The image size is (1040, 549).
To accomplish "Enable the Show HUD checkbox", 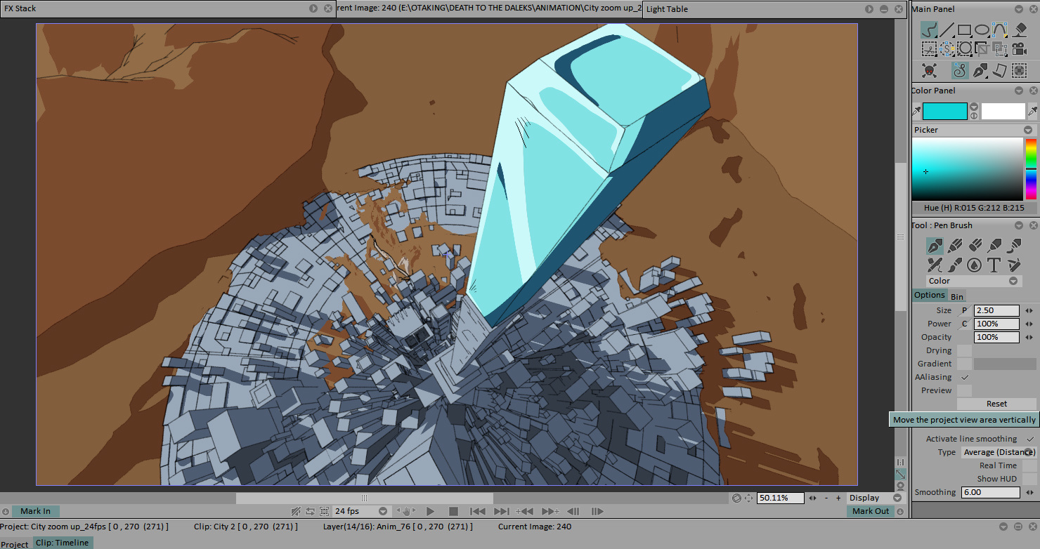I will pyautogui.click(x=1029, y=479).
